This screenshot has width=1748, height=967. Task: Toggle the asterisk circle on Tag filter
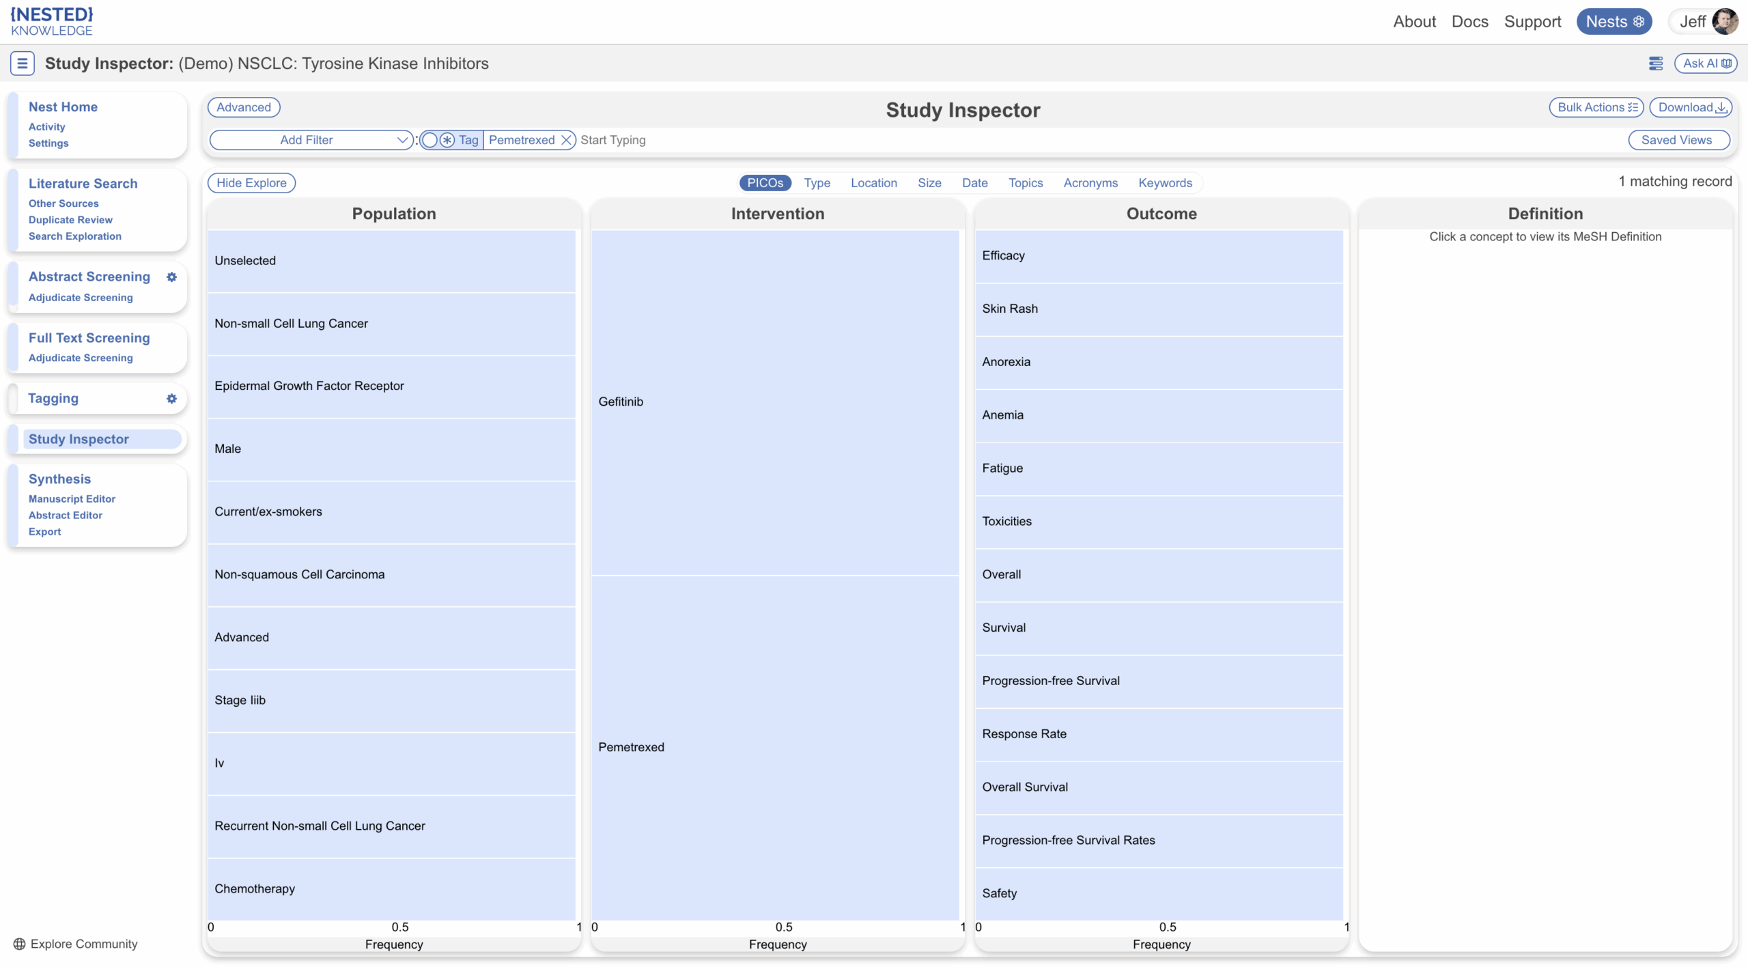coord(447,140)
